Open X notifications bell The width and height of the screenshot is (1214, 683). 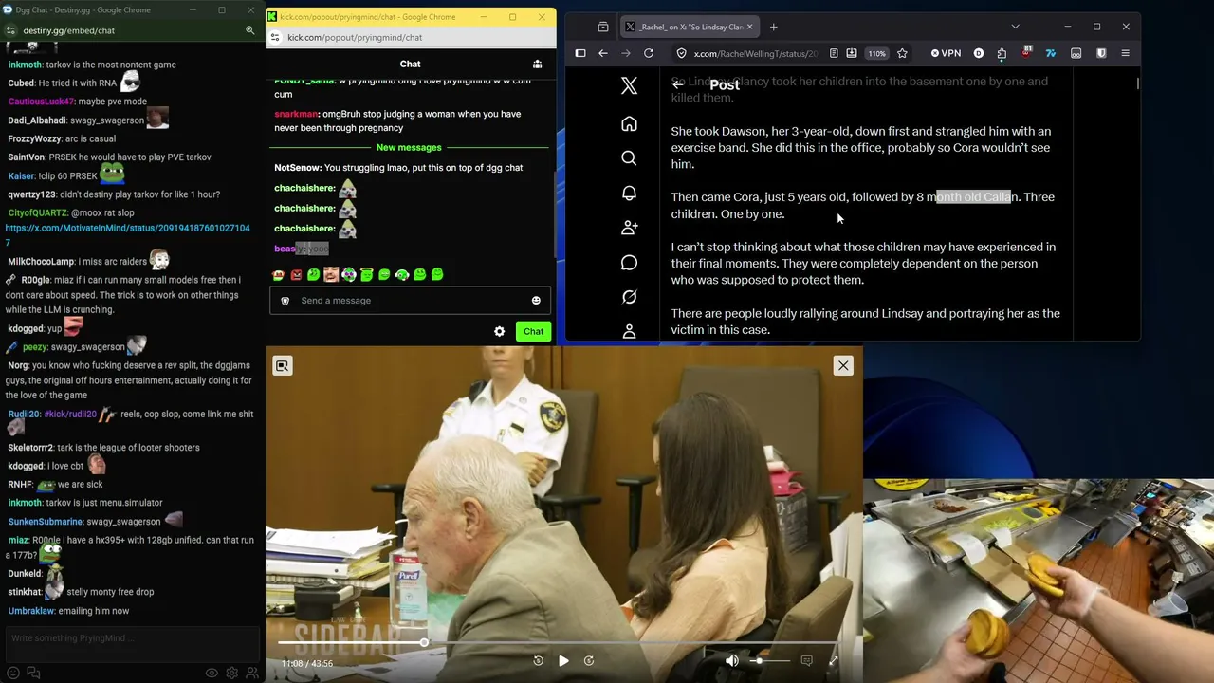(x=629, y=194)
